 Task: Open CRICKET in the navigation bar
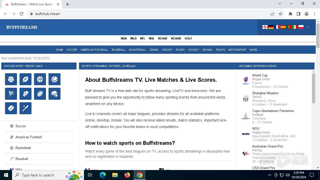[167, 50]
